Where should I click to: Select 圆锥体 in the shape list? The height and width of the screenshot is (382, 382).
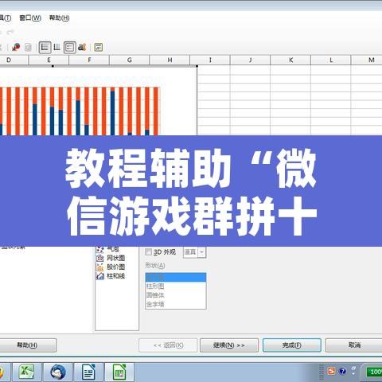(x=176, y=295)
